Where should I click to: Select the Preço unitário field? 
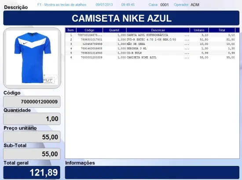click(x=32, y=137)
